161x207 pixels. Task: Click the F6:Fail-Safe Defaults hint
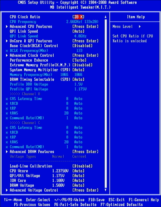75,205
